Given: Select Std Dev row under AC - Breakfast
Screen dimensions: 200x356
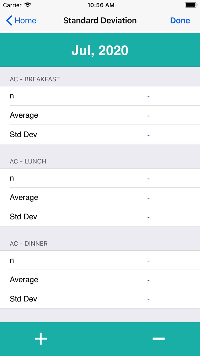Looking at the screenshot, I should [100, 135].
